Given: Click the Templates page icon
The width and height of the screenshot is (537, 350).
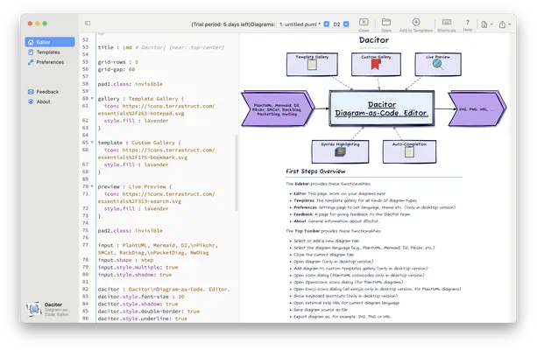Looking at the screenshot, I should (x=31, y=52).
